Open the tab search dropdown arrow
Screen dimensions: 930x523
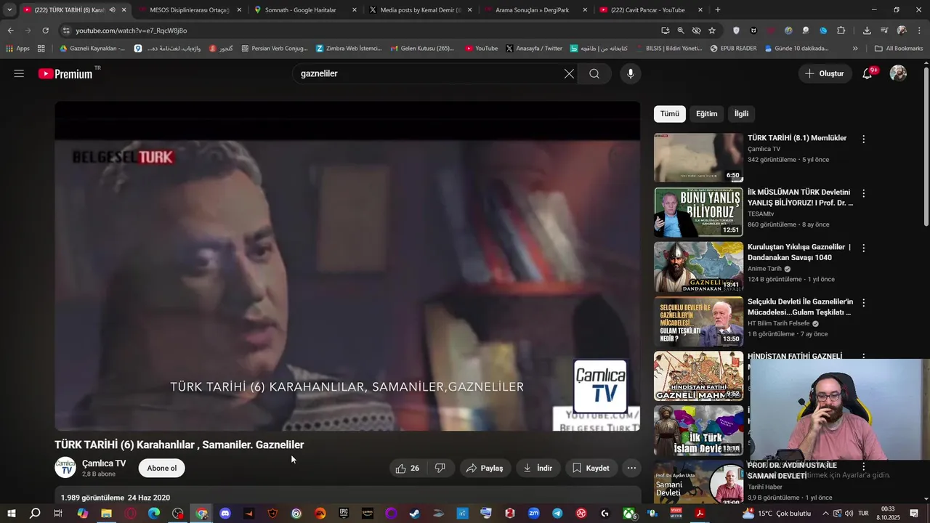[9, 10]
